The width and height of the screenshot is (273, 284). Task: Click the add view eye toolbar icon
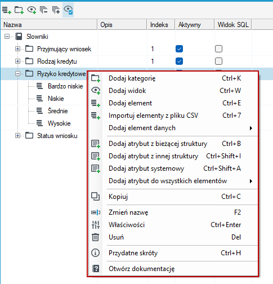(x=32, y=10)
